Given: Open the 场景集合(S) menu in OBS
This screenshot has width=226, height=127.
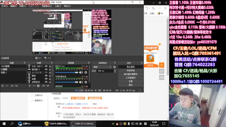Looking at the screenshot, I should click(x=47, y=6).
